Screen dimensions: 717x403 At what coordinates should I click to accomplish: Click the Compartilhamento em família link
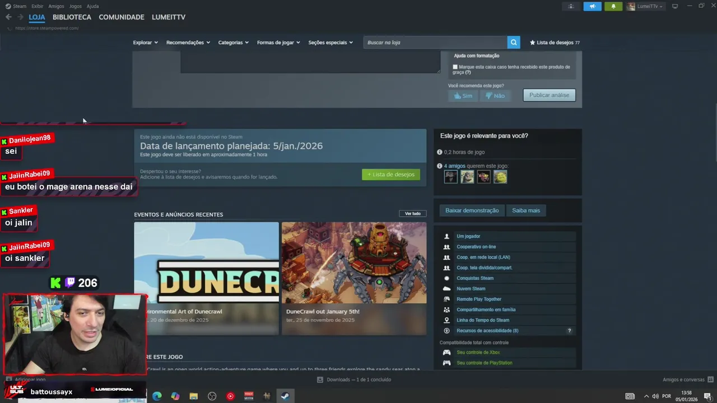[x=486, y=310]
